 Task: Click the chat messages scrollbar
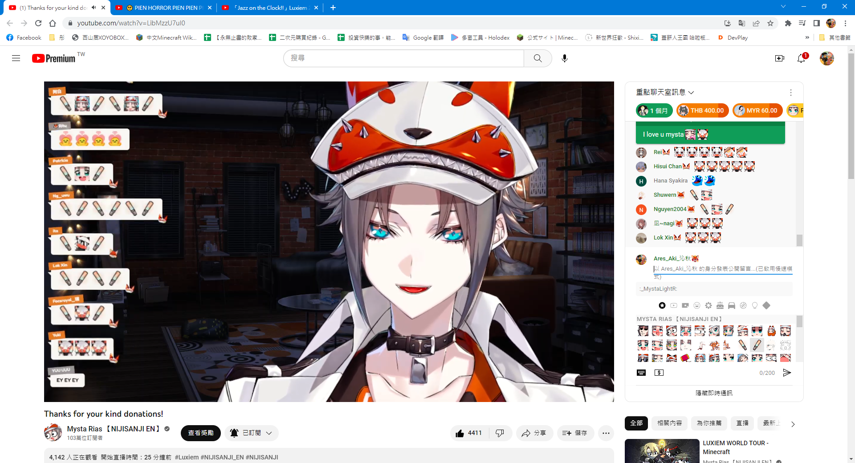click(x=799, y=240)
